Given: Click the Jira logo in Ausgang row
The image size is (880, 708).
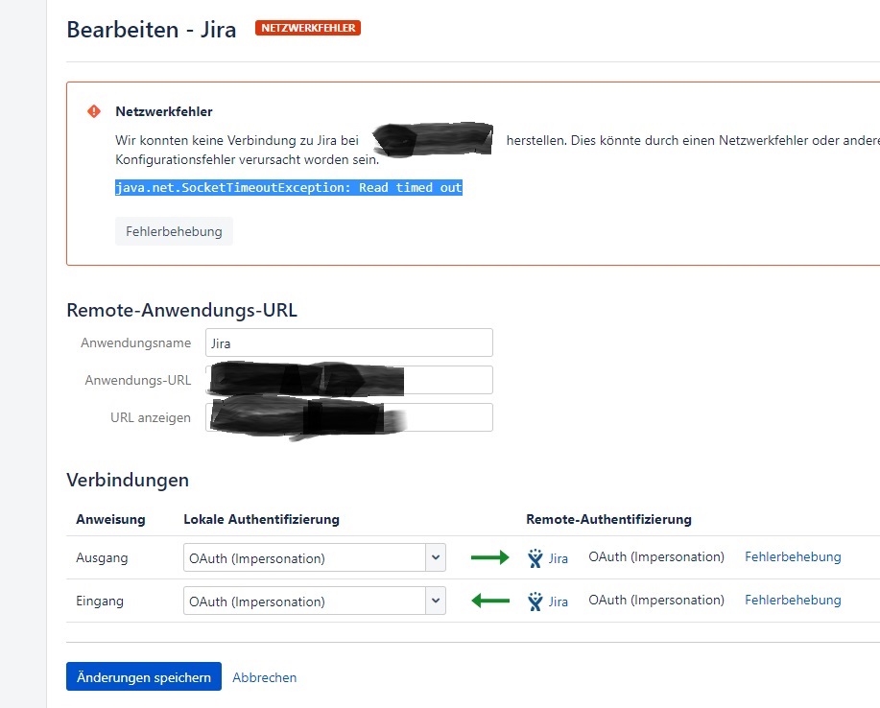Looking at the screenshot, I should point(535,557).
